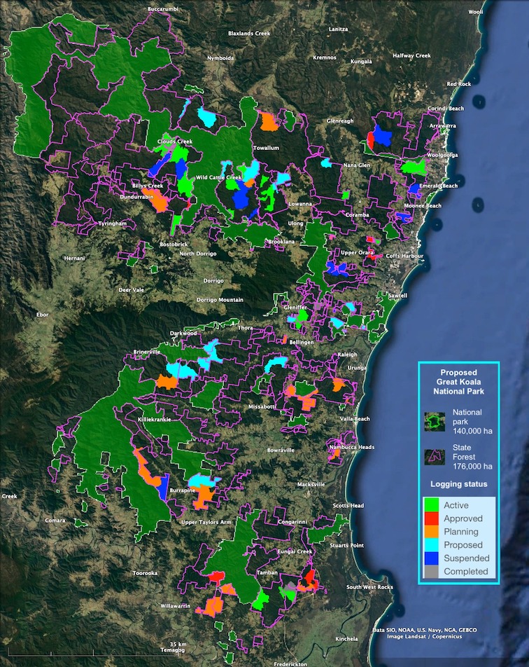Click the 'Image Landsat / Copernicus' attribution
This screenshot has height=667, width=529.
(424, 636)
